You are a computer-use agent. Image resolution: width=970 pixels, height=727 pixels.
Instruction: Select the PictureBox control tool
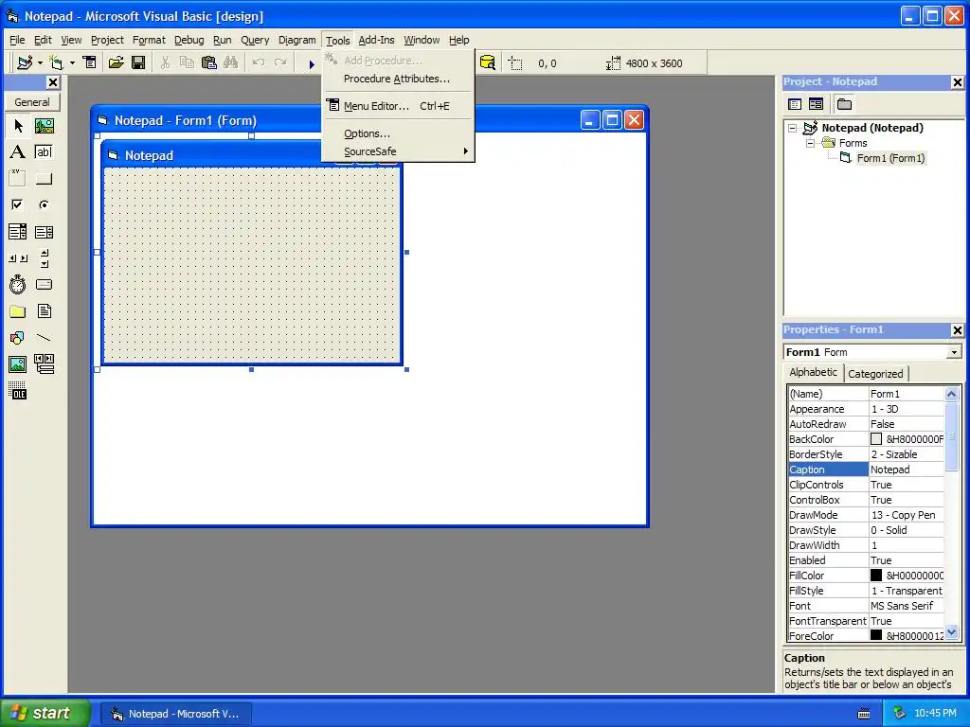44,126
